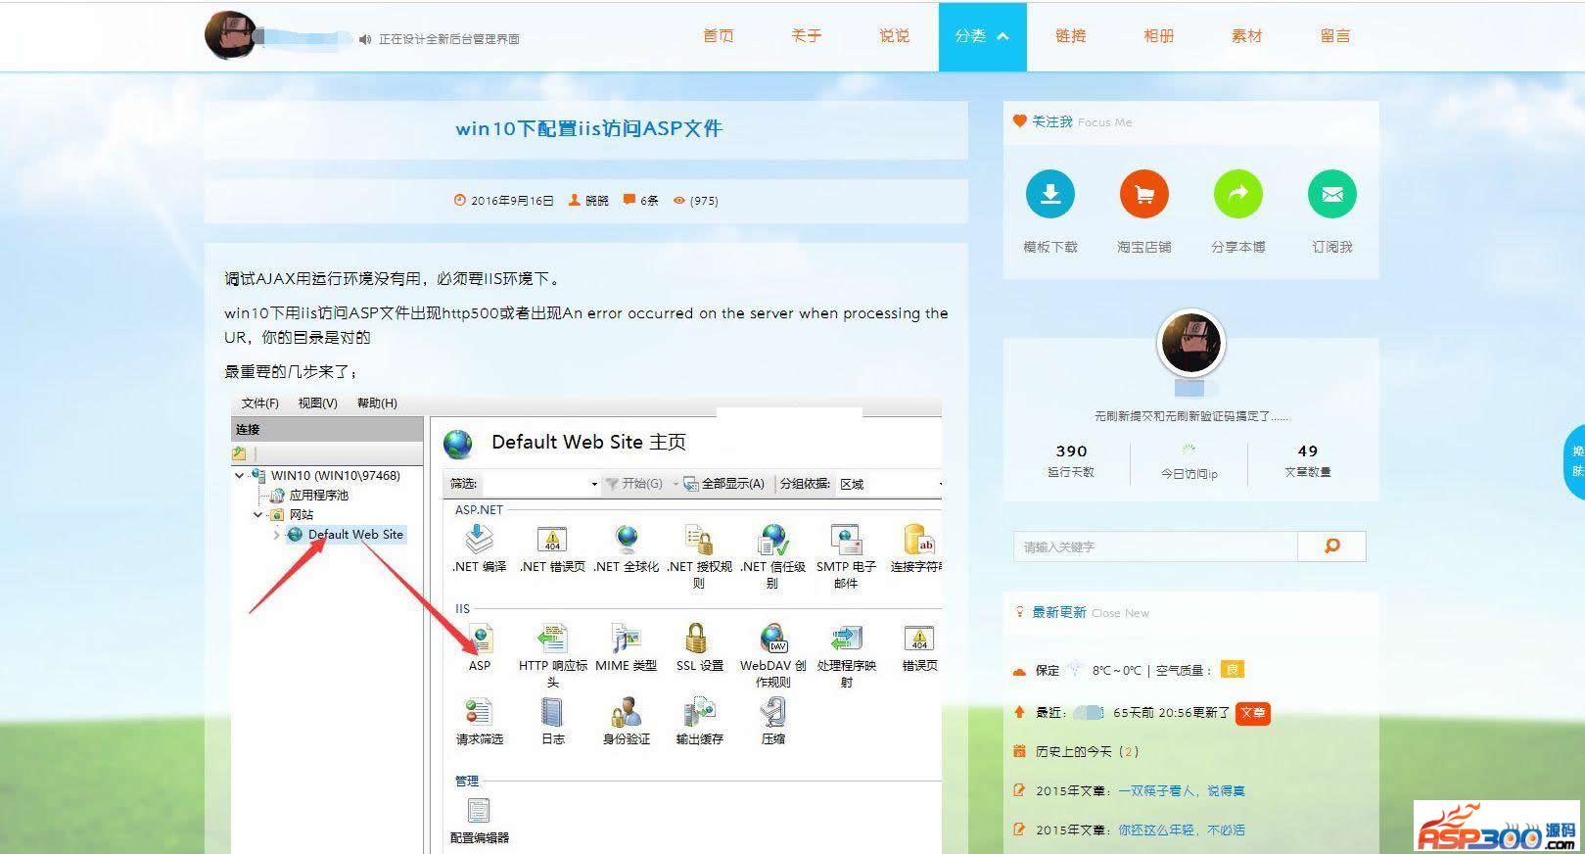Screen dimensions: 1585x854
Task: Expand the 分类 nav dropdown arrow
Action: coord(1002,36)
